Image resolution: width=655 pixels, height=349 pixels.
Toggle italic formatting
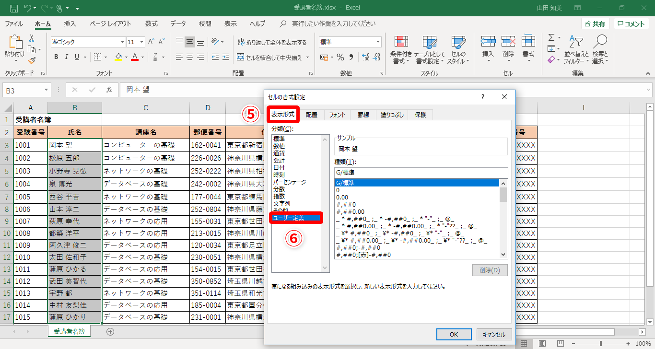[66, 57]
